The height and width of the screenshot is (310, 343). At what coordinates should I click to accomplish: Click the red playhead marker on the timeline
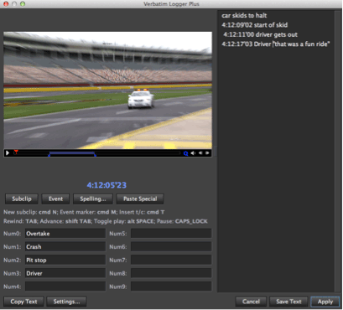pos(16,152)
